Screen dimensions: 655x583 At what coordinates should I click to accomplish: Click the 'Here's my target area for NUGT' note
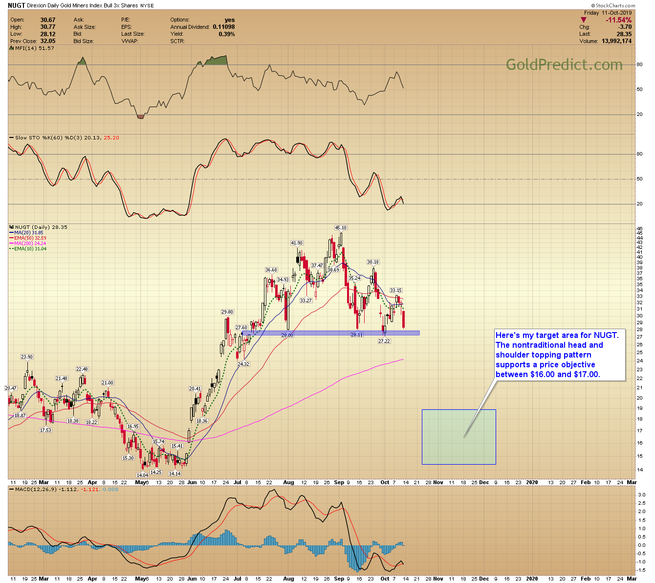(x=559, y=355)
